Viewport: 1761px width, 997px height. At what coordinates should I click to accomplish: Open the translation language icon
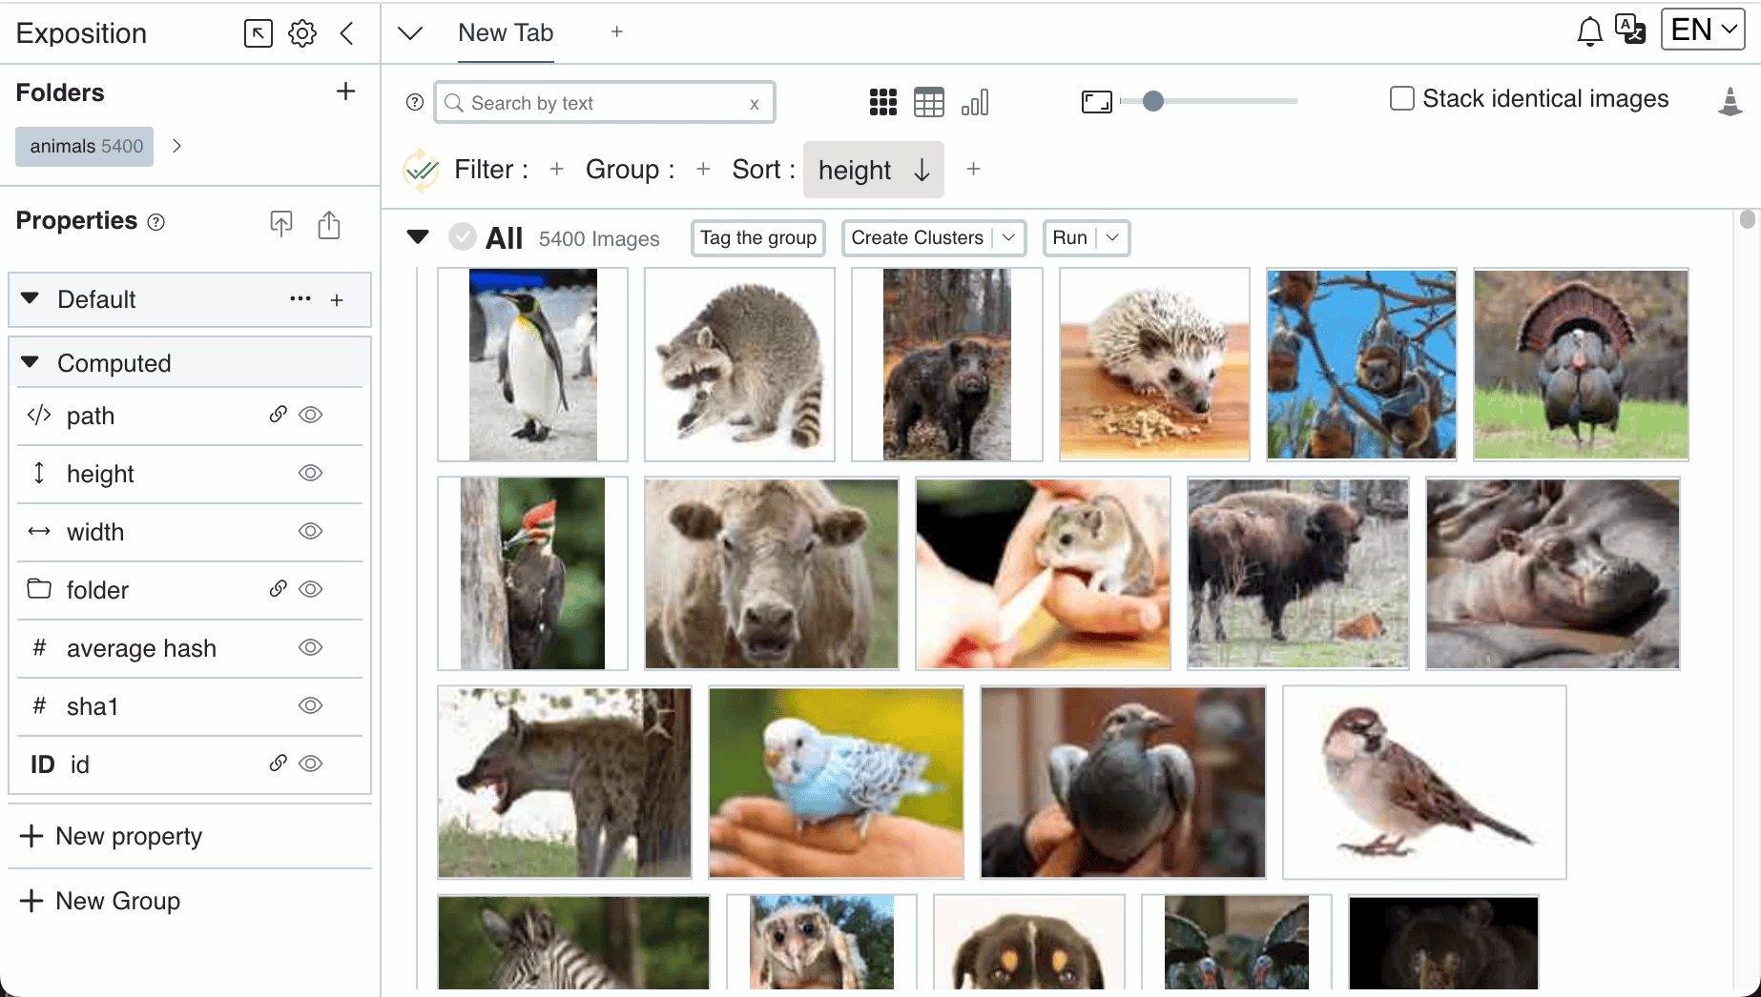pos(1630,30)
